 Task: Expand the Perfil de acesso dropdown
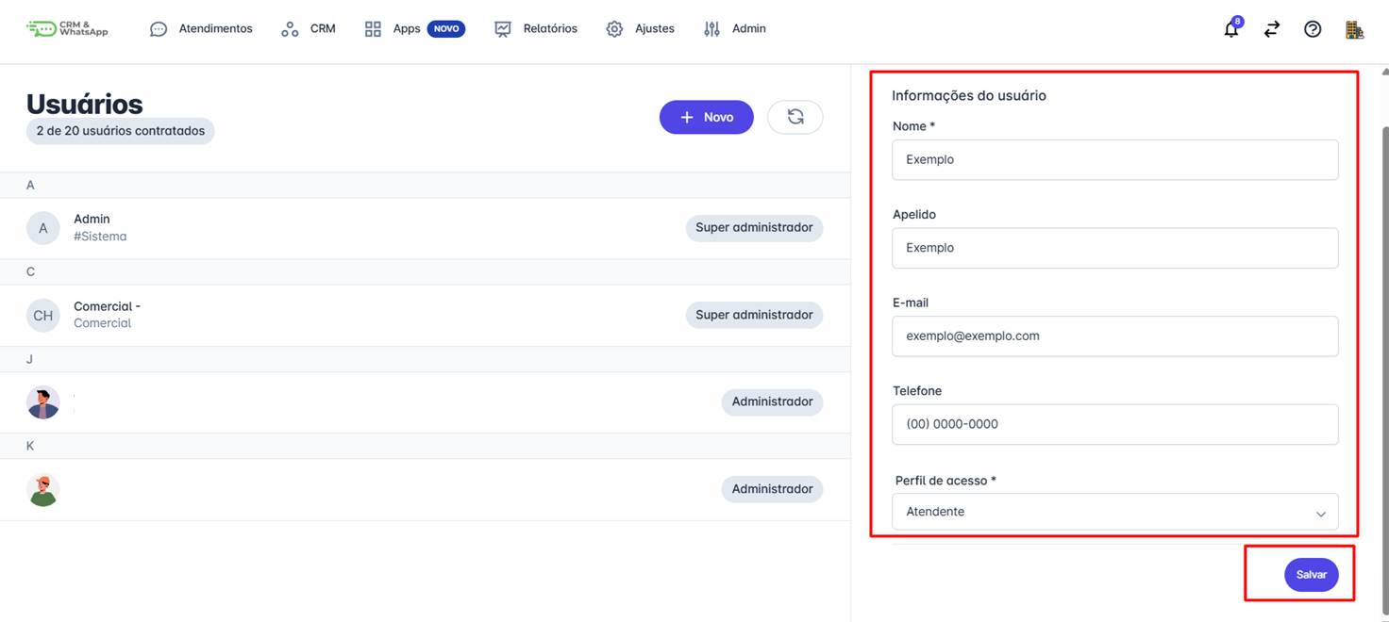coord(1114,512)
